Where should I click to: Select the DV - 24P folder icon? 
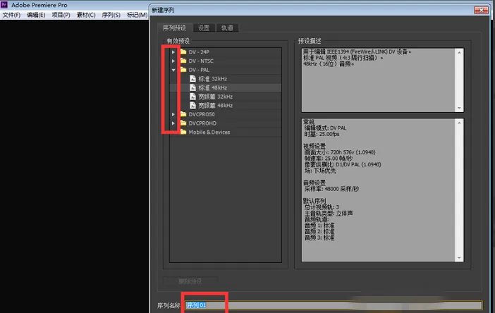(x=183, y=51)
